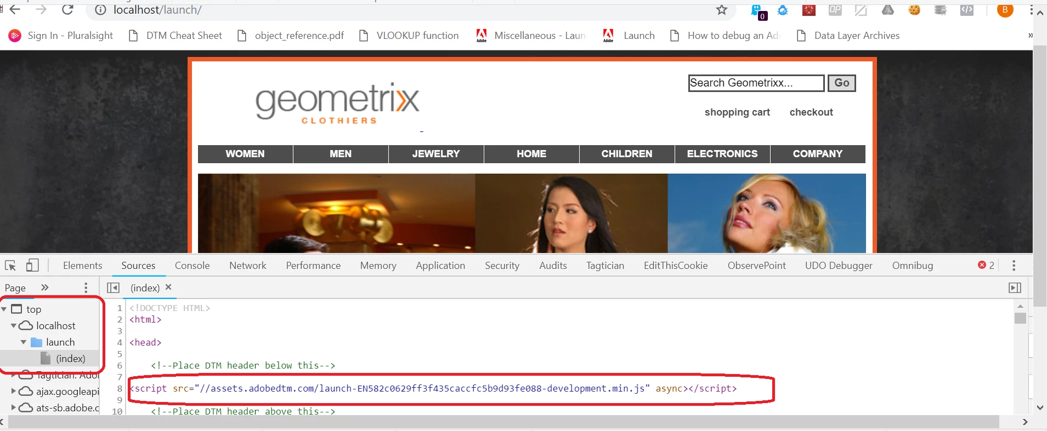Image resolution: width=1047 pixels, height=431 pixels.
Task: Open the DTM Cheat Sheet bookmark
Action: pos(176,36)
